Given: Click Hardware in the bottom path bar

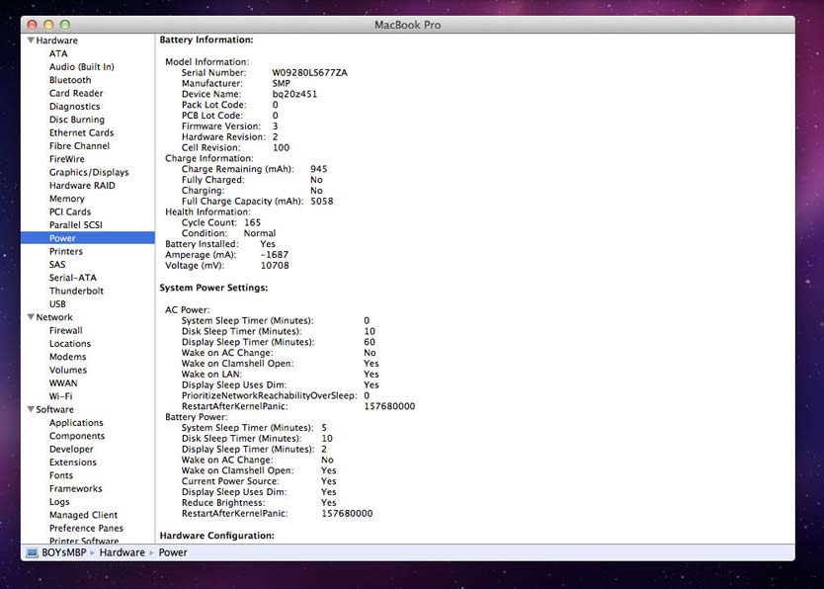Looking at the screenshot, I should point(122,552).
